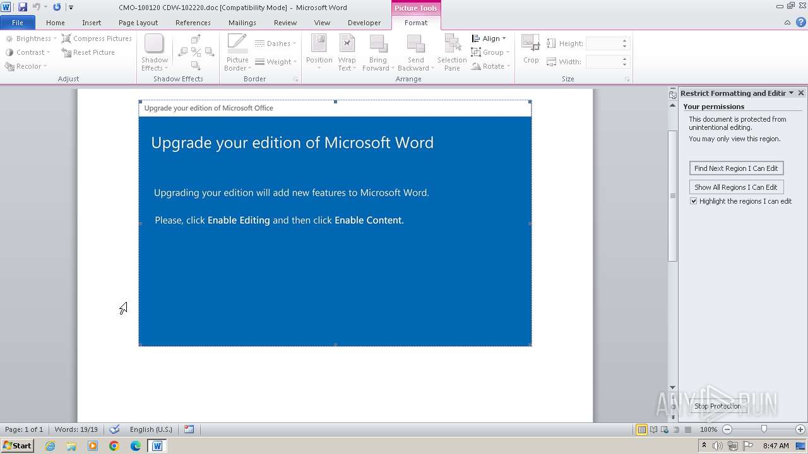Open Size group dialog launcher
Image resolution: width=808 pixels, height=454 pixels.
627,79
